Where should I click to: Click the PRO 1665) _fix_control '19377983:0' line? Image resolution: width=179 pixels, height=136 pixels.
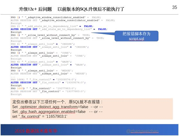coord(44,89)
